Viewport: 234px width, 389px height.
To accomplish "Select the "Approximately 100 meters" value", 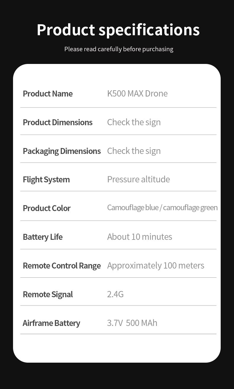I will [x=156, y=265].
